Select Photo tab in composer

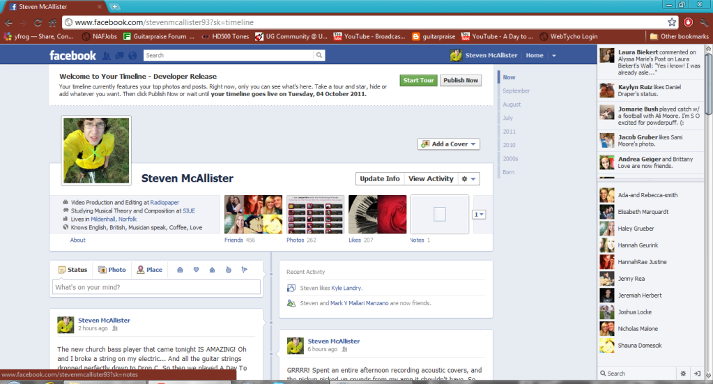(x=112, y=270)
